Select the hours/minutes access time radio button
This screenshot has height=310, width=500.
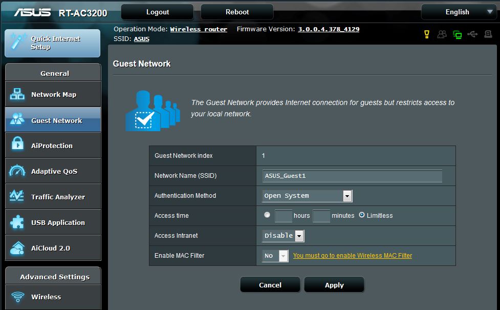coord(267,215)
